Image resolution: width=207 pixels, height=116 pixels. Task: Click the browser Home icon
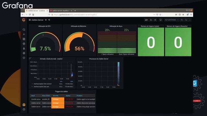point(33,15)
